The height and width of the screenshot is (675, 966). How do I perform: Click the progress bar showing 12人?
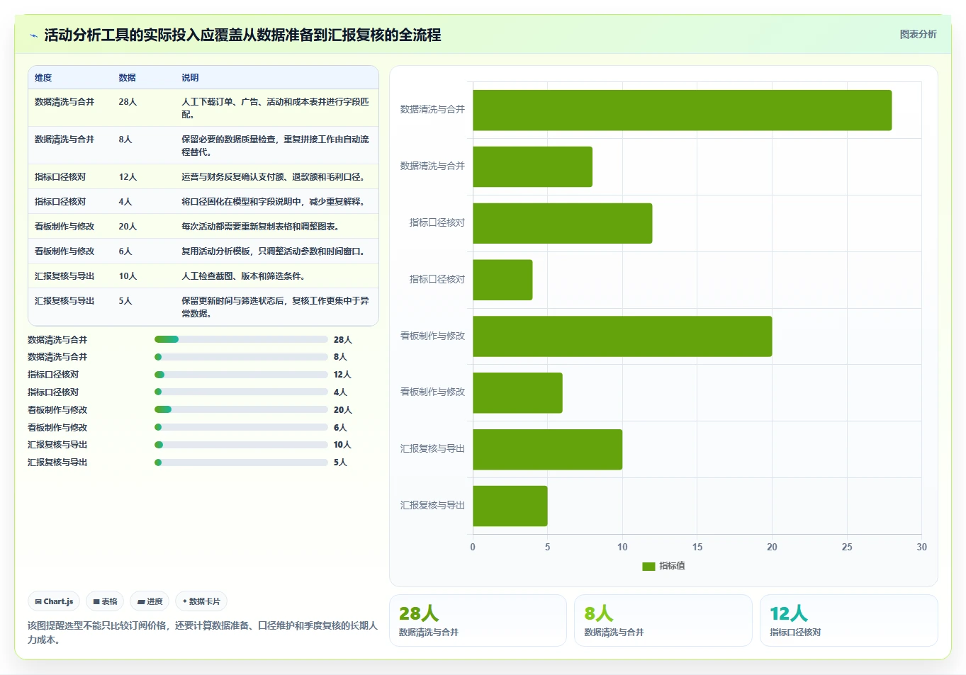tap(241, 375)
